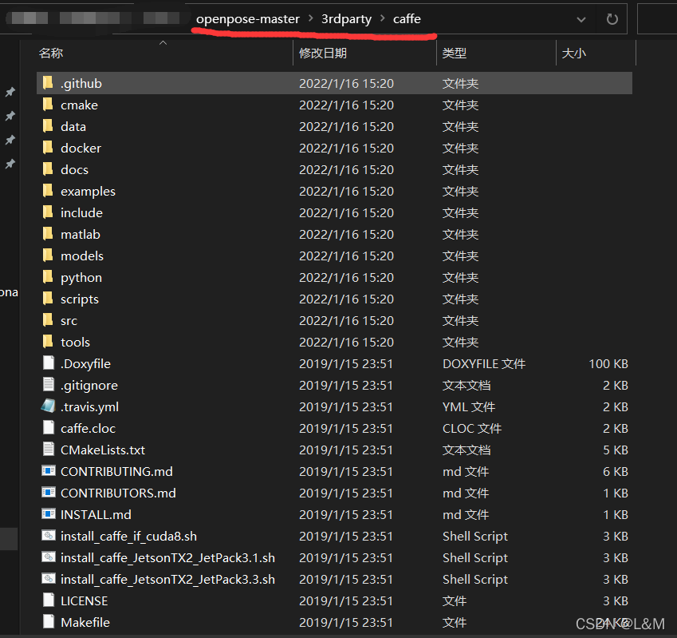Viewport: 677px width, 638px height.
Task: Click the src folder icon
Action: 48,320
